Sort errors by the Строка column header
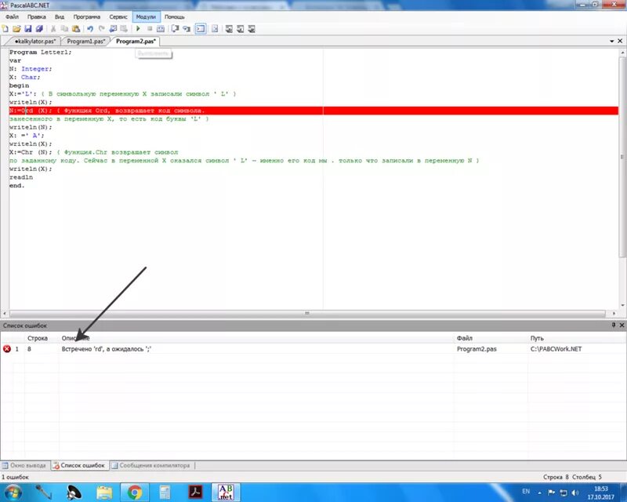Screen dimensions: 627x502 coord(38,338)
